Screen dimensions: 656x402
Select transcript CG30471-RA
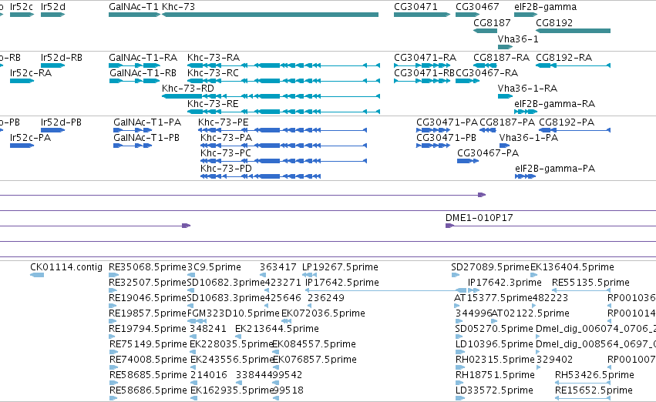pyautogui.click(x=422, y=65)
